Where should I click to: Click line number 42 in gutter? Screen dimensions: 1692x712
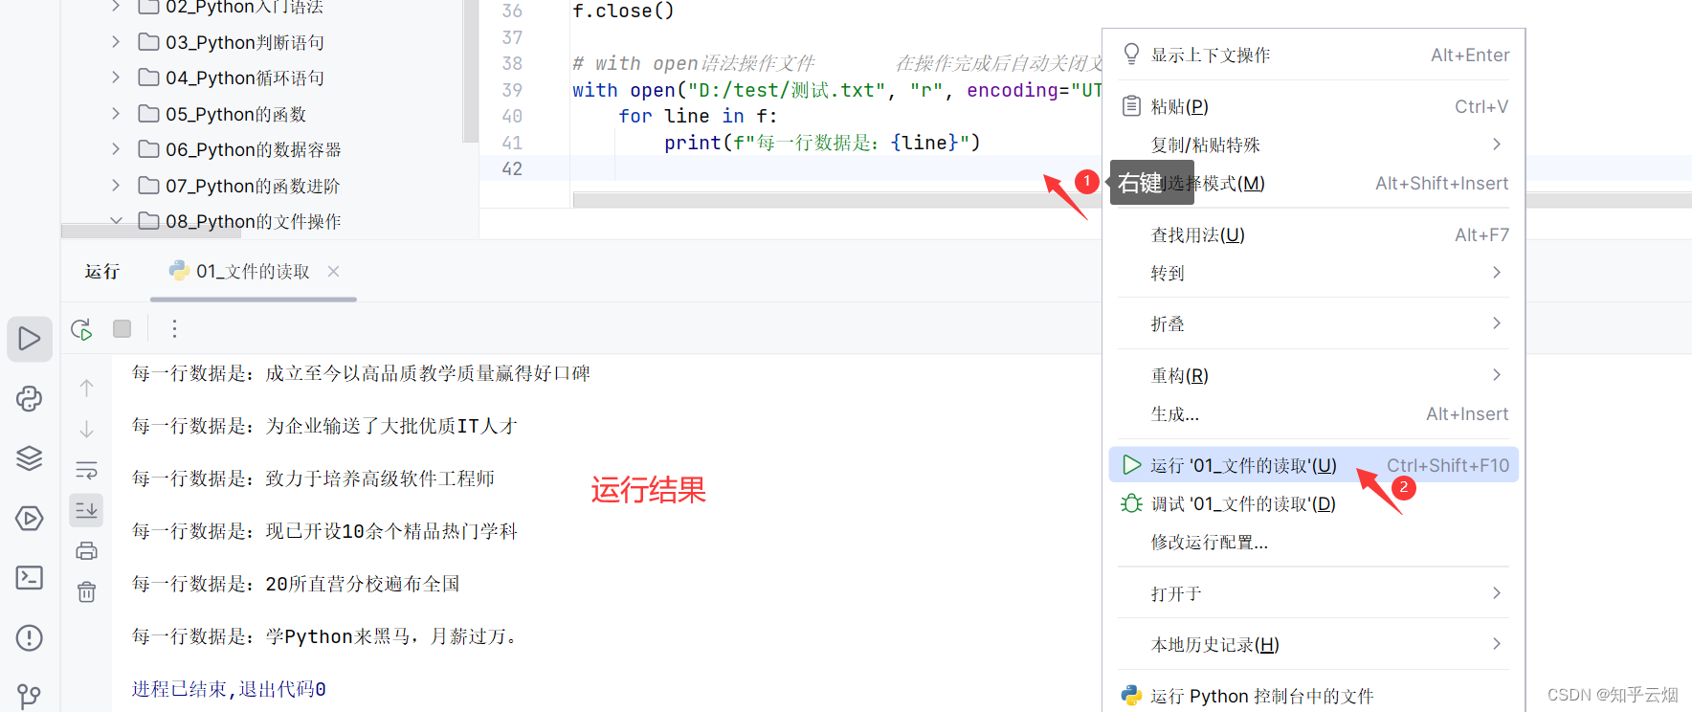tap(512, 168)
